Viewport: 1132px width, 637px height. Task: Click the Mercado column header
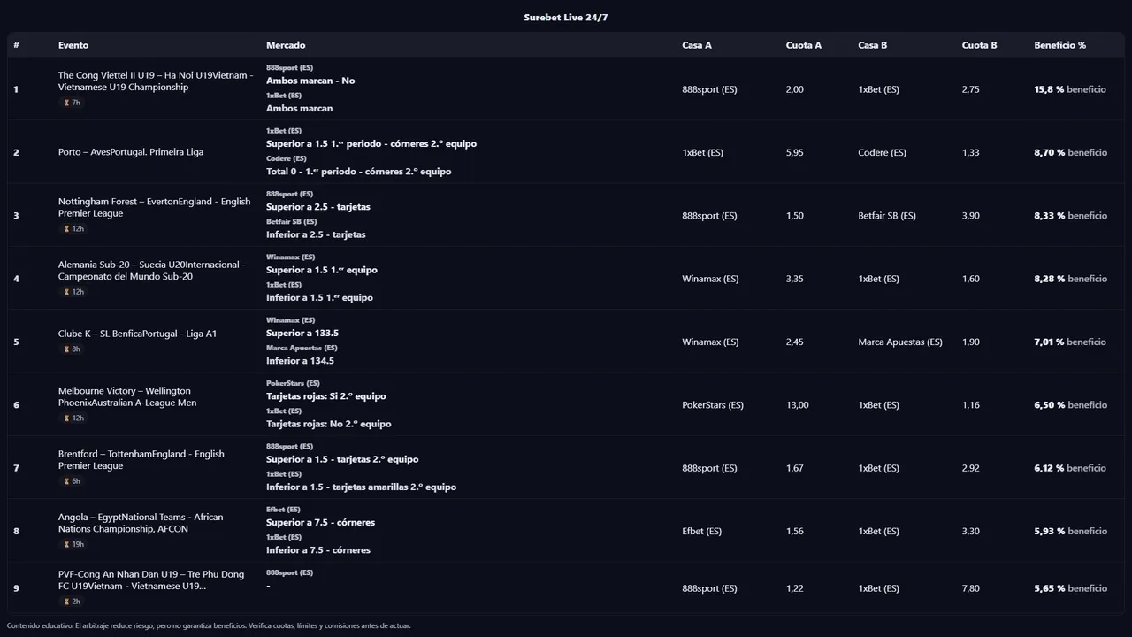point(286,45)
